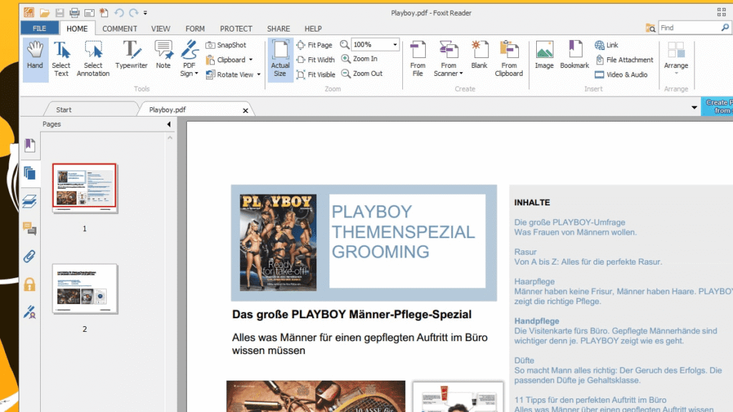
Task: Switch to the VIEW ribbon tab
Action: pos(160,29)
